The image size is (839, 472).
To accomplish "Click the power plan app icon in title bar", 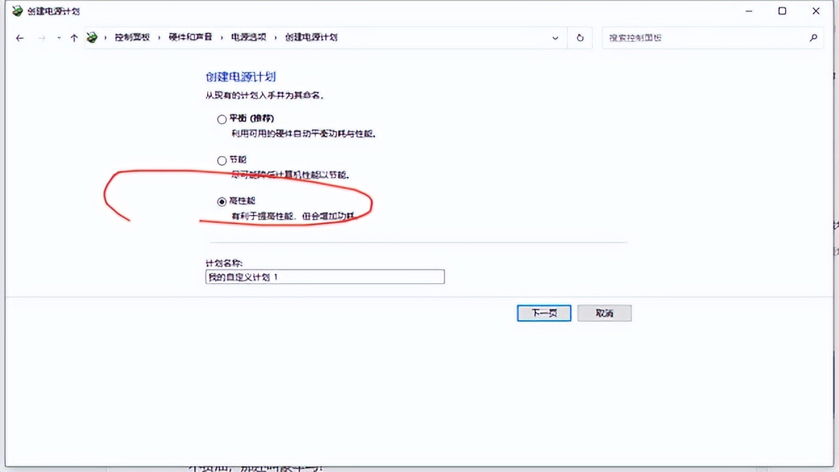I will 17,10.
